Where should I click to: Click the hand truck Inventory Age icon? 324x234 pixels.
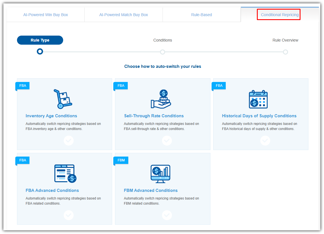point(63,99)
